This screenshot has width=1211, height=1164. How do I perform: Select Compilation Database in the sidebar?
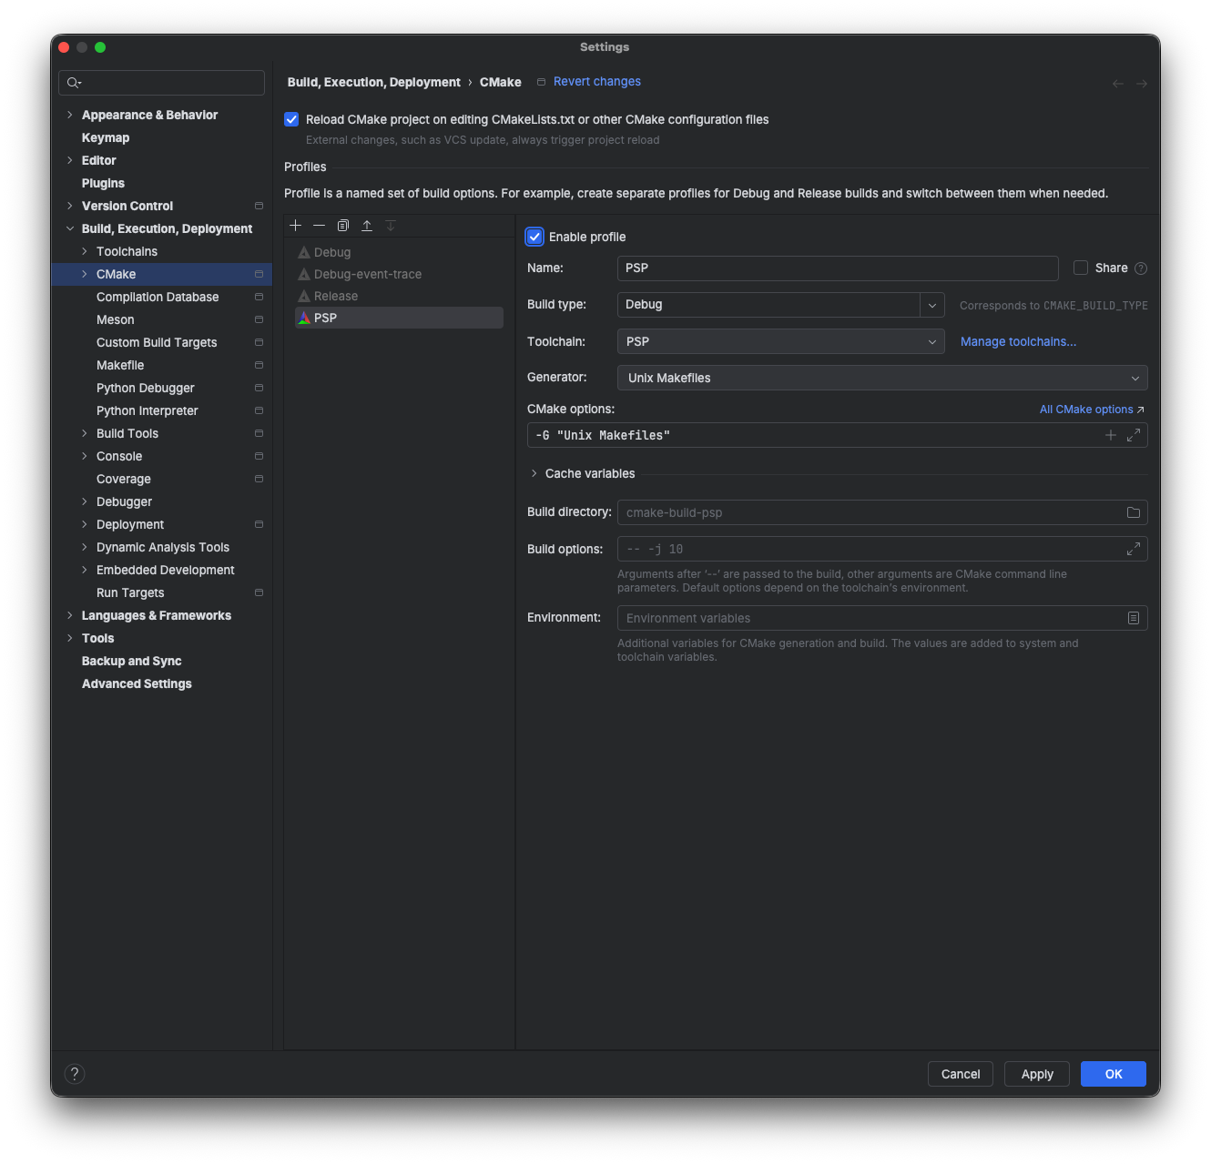click(157, 297)
